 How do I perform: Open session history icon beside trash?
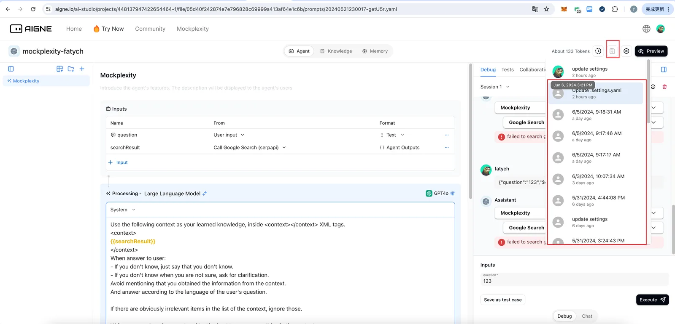[x=653, y=87]
